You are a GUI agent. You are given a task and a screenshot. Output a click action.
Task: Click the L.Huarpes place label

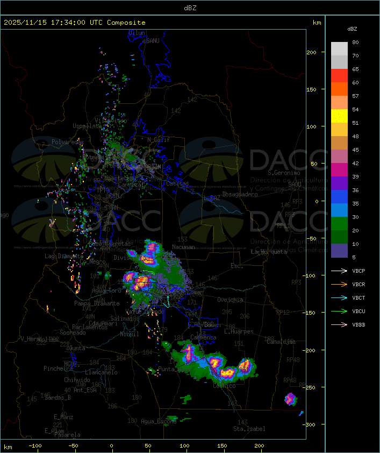(x=239, y=331)
